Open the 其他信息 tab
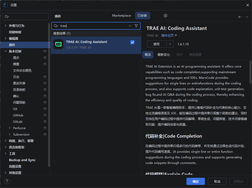The height and width of the screenshot is (188, 252). [195, 55]
